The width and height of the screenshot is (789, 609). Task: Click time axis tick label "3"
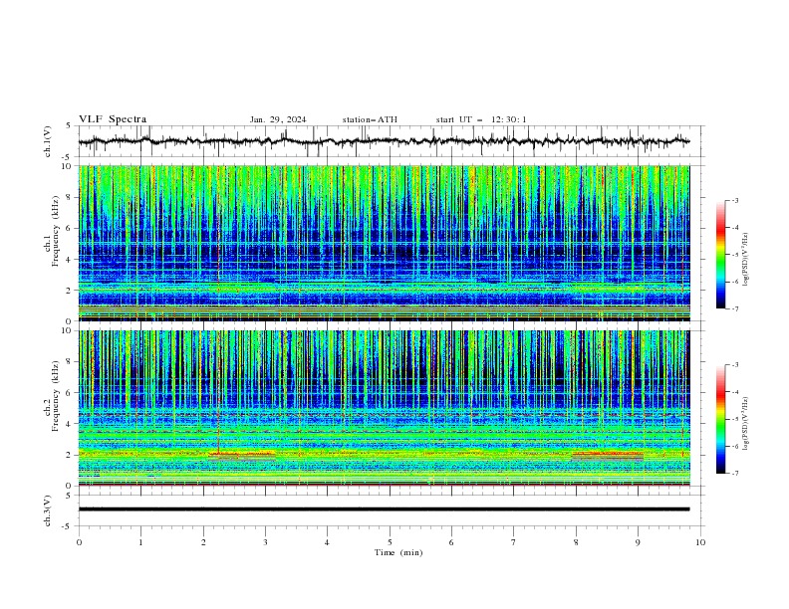click(x=265, y=542)
